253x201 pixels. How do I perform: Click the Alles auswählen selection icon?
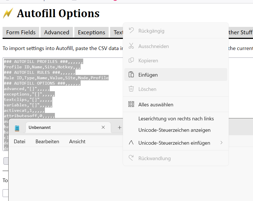131,104
